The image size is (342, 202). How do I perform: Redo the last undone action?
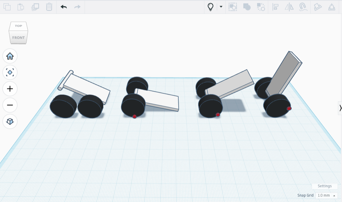coord(77,7)
